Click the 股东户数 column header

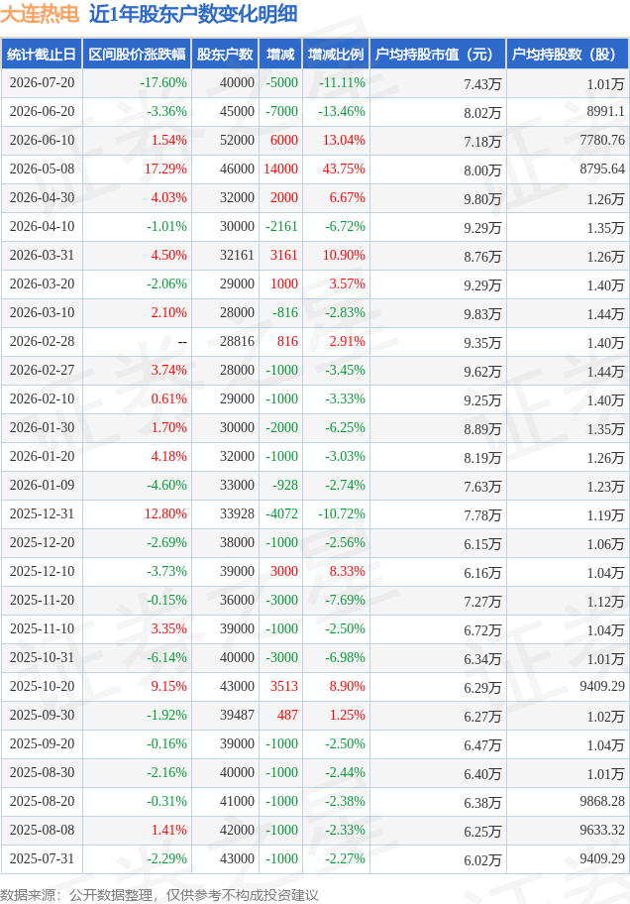click(x=225, y=55)
